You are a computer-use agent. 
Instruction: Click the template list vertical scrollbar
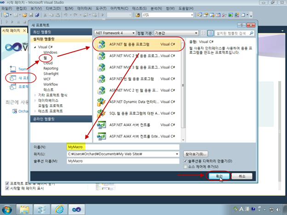pyautogui.click(x=183, y=85)
